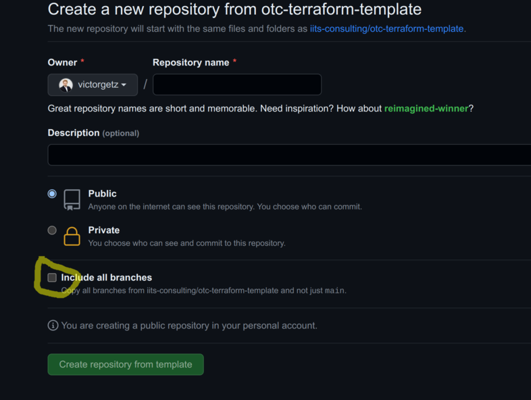Viewport: 531px width, 400px height.
Task: Click the Private padlock icon
Action: click(72, 236)
